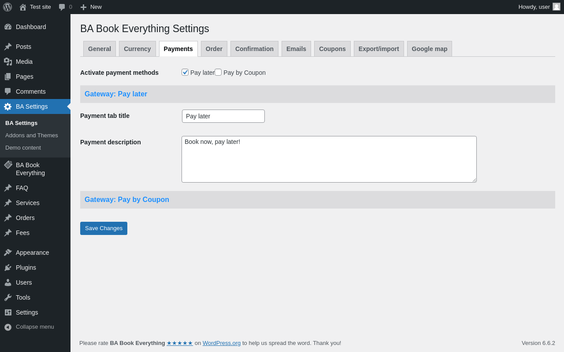564x352 pixels.
Task: Expand the Gateway: Pay later section header
Action: pos(318,94)
